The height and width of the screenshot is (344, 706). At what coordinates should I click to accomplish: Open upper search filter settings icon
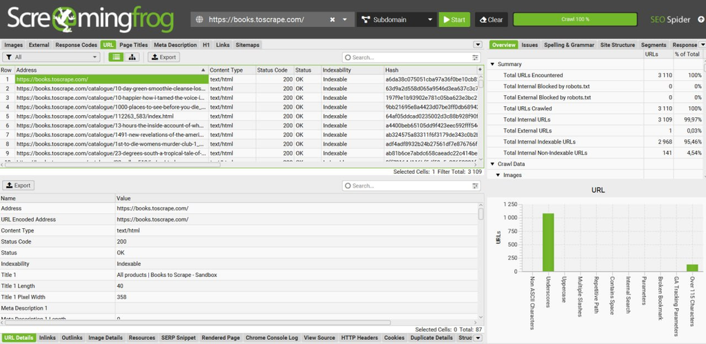point(476,58)
